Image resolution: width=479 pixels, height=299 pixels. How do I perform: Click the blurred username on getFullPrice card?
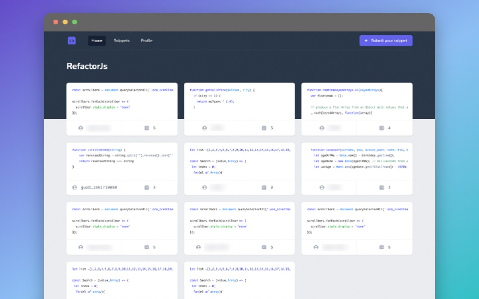click(x=217, y=128)
